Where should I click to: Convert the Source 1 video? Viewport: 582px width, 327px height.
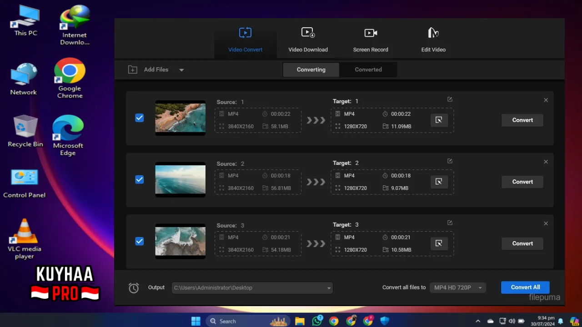pos(522,120)
